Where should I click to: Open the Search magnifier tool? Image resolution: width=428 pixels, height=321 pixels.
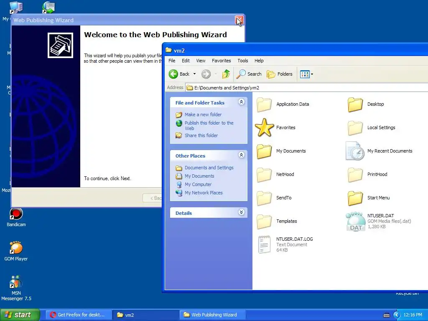(x=249, y=74)
